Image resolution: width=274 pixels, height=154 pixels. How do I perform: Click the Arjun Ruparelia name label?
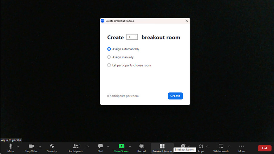[x=11, y=140]
